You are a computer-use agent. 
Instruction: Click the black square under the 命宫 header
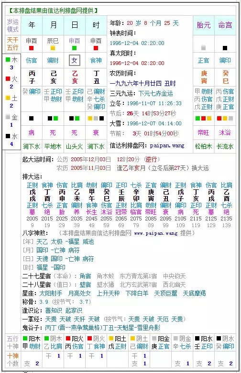pos(225,48)
